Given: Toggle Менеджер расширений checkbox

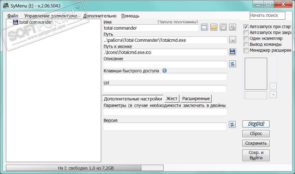Looking at the screenshot, I should [x=246, y=50].
